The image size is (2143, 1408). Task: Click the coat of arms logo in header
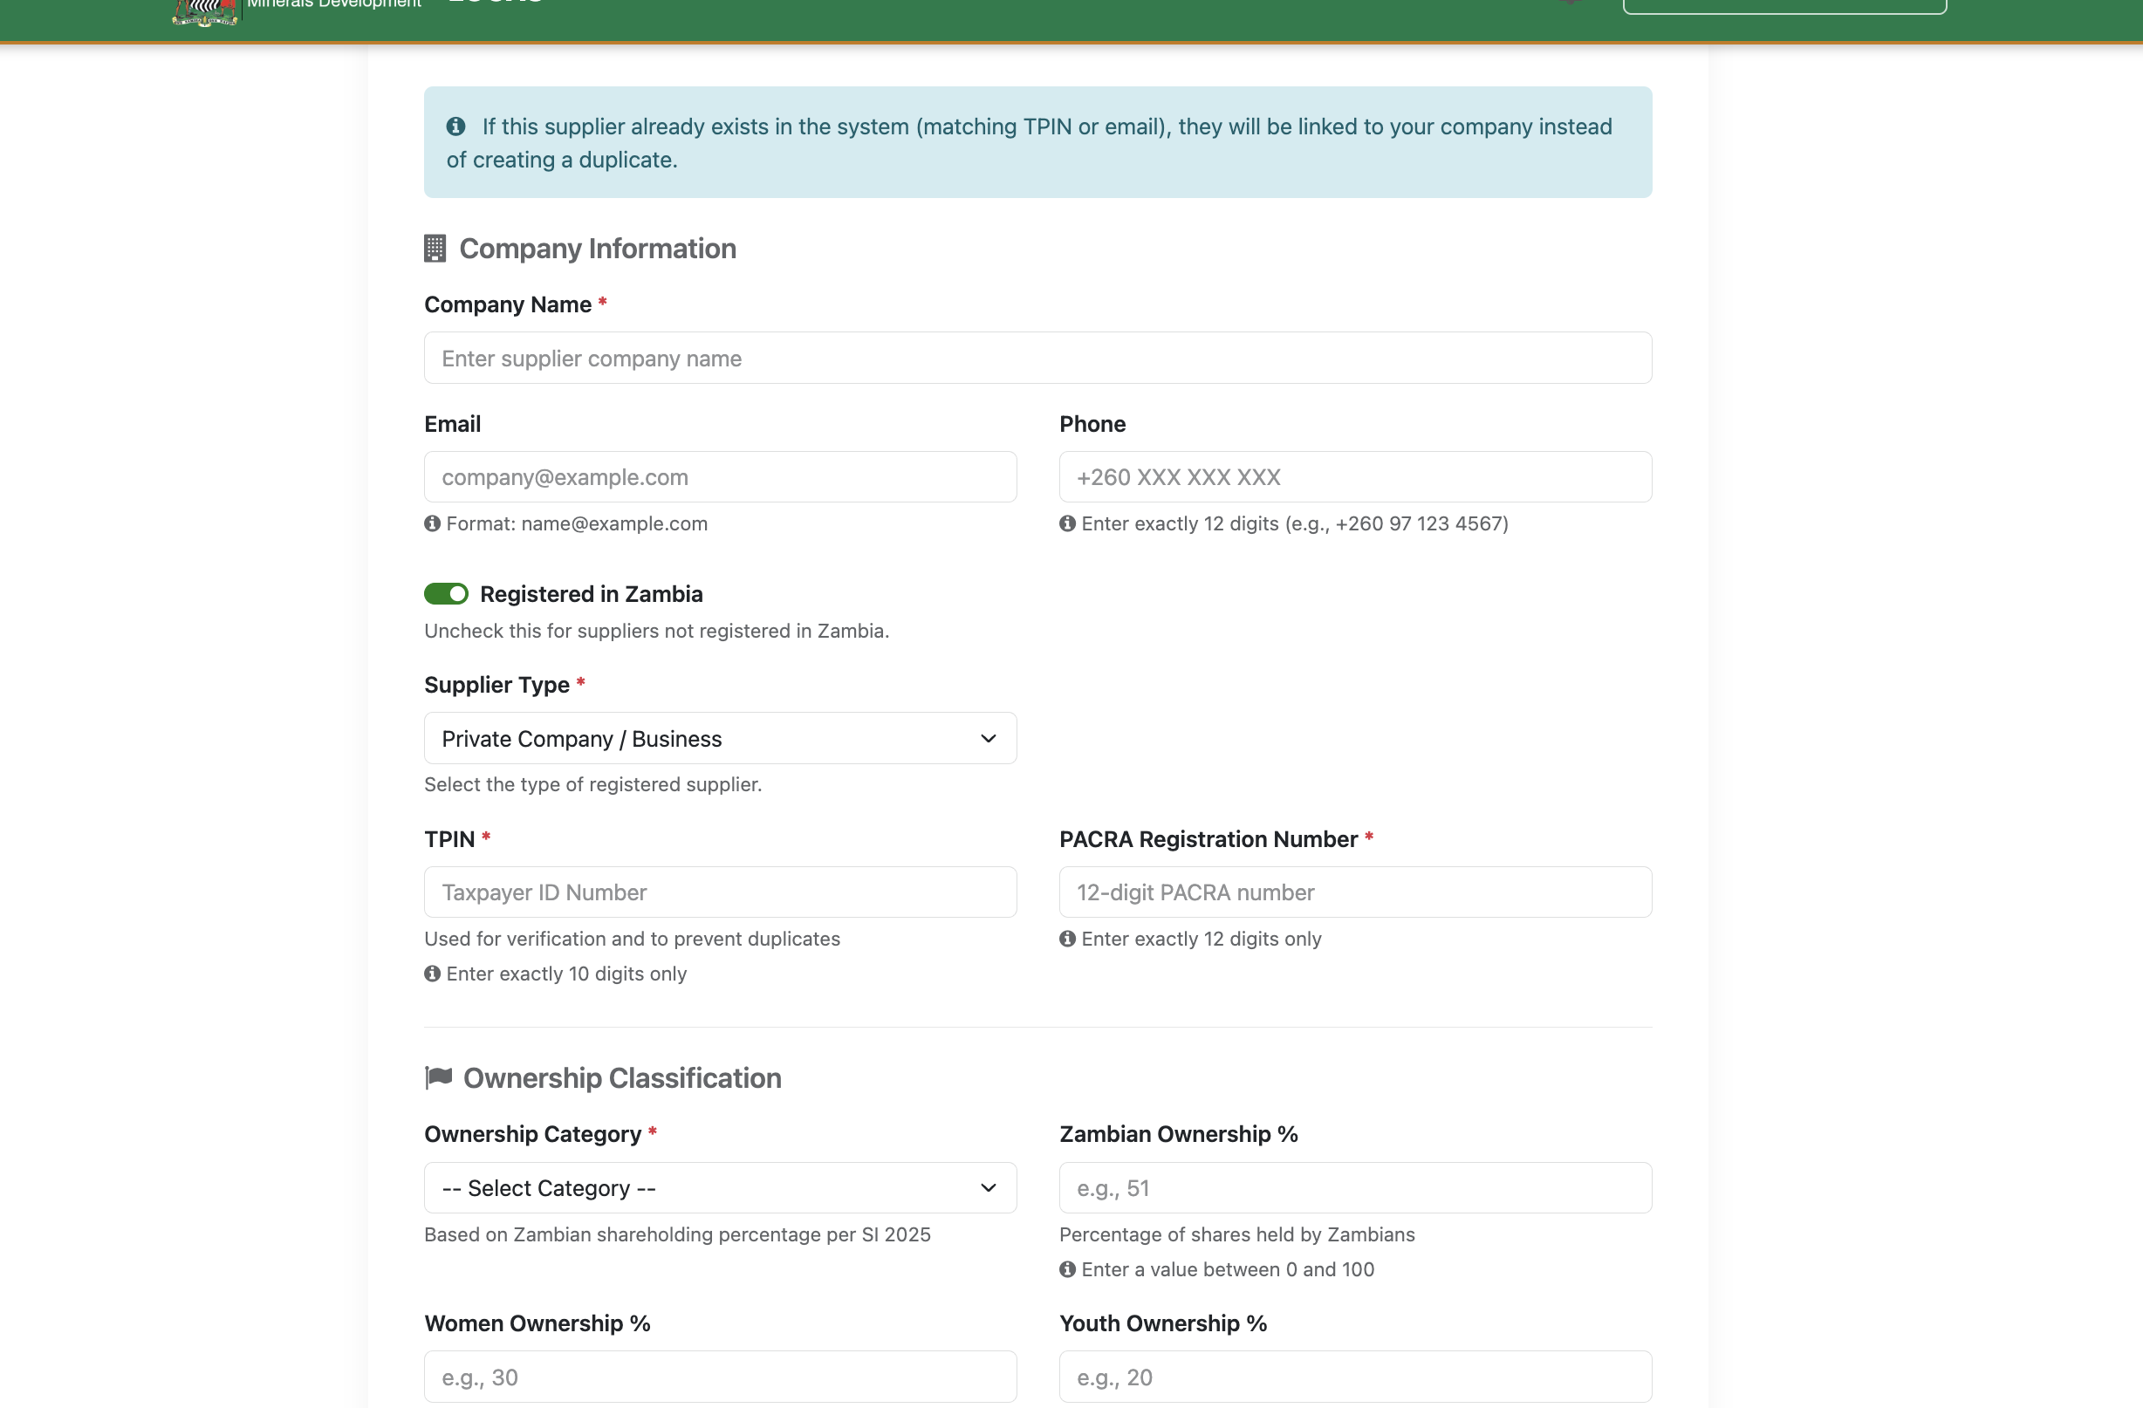[205, 11]
